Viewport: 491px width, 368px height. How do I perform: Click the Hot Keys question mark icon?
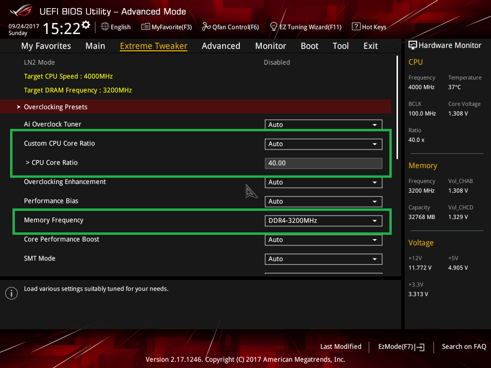point(356,27)
